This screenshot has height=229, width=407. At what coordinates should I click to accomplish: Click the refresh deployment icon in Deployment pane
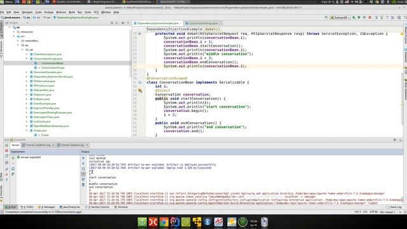coord(13,169)
